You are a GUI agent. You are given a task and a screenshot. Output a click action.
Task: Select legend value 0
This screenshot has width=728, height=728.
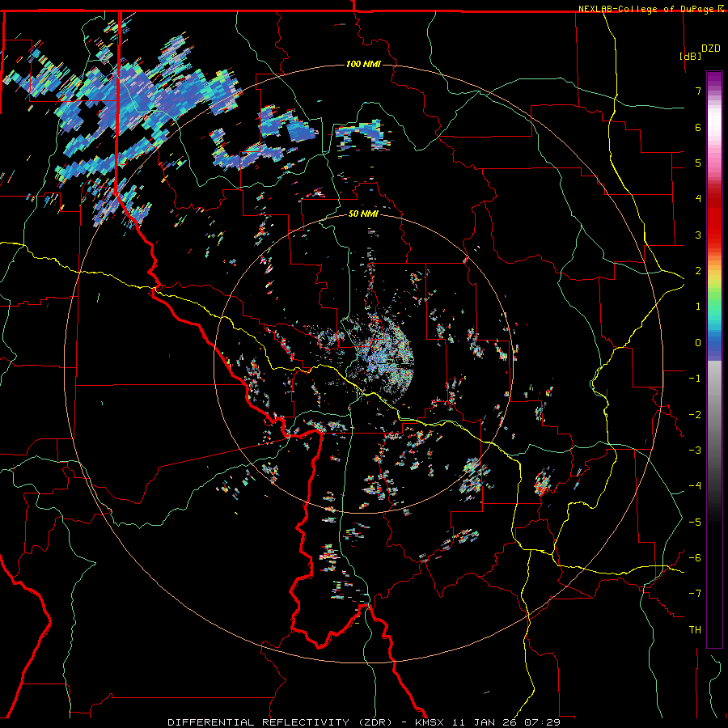click(698, 343)
